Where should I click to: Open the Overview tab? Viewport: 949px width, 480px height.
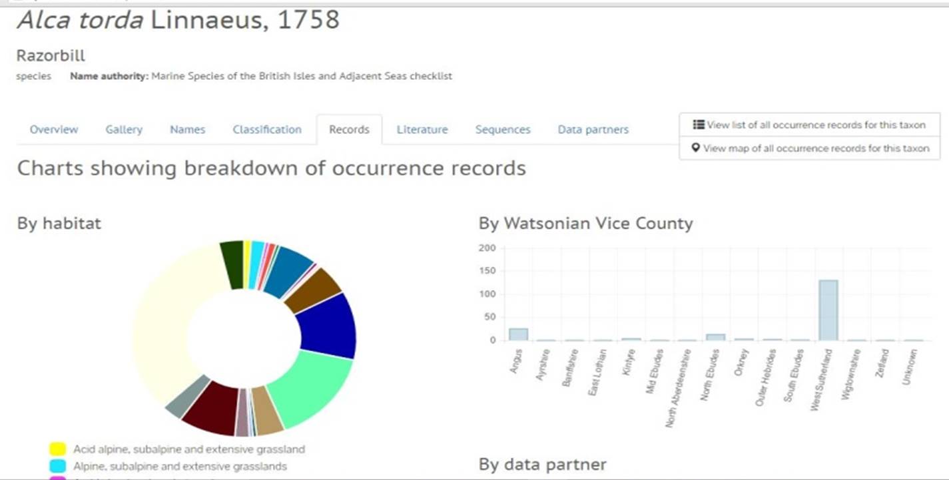tap(53, 130)
